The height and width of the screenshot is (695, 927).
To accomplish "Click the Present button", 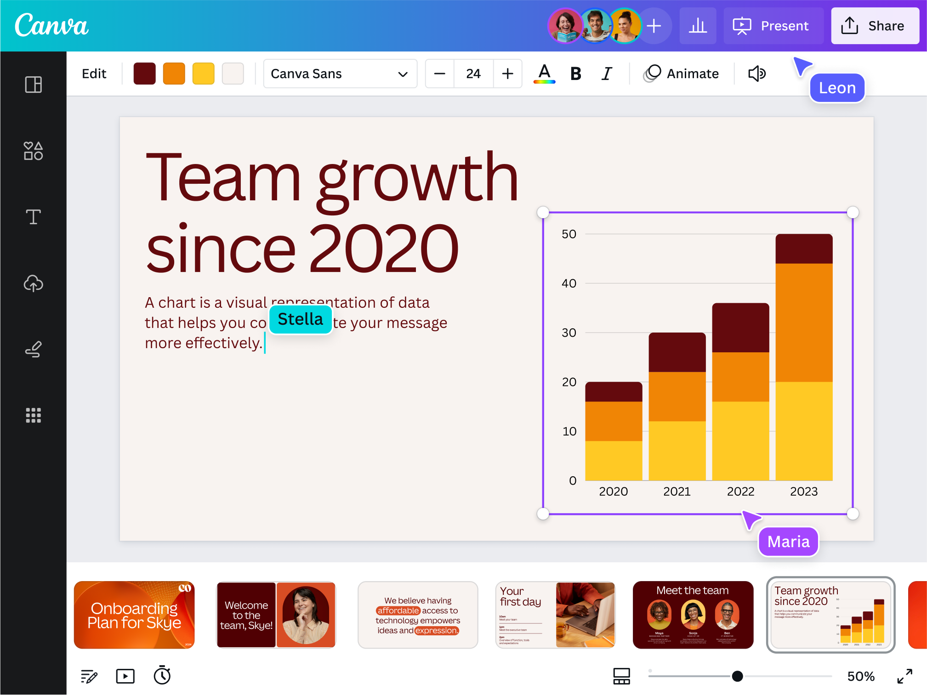I will pos(774,26).
